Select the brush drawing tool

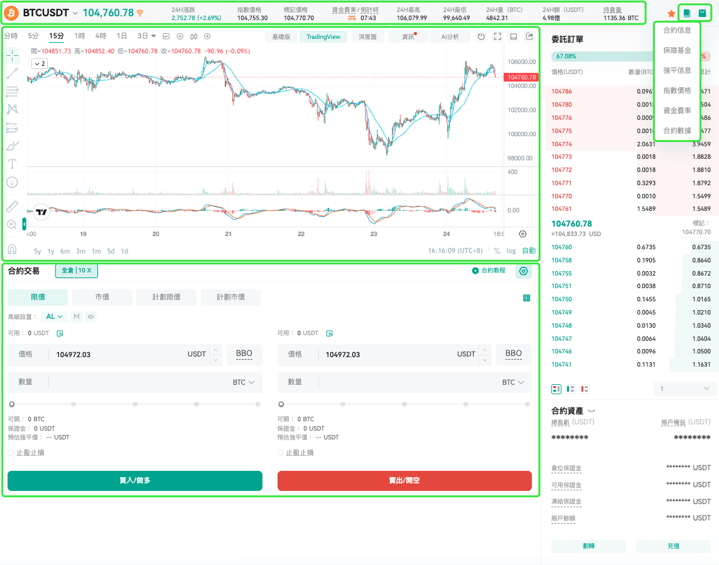tap(13, 146)
